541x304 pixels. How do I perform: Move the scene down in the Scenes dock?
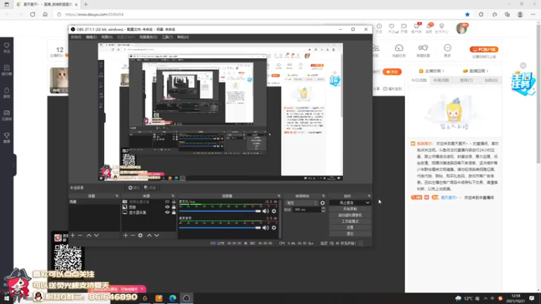pos(96,235)
